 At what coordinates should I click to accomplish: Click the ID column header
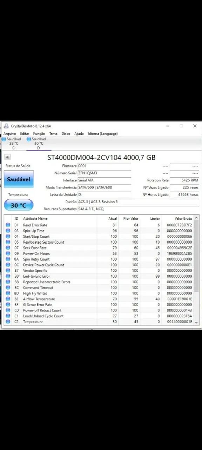click(16, 218)
